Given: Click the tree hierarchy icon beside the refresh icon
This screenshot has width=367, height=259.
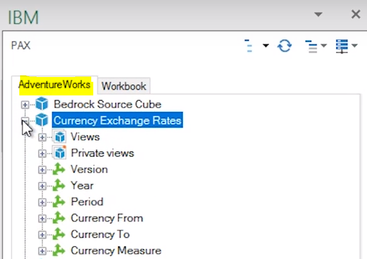Looking at the screenshot, I should (x=248, y=46).
